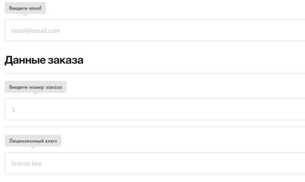Click the 'Введите номер заказа' label

click(35, 87)
